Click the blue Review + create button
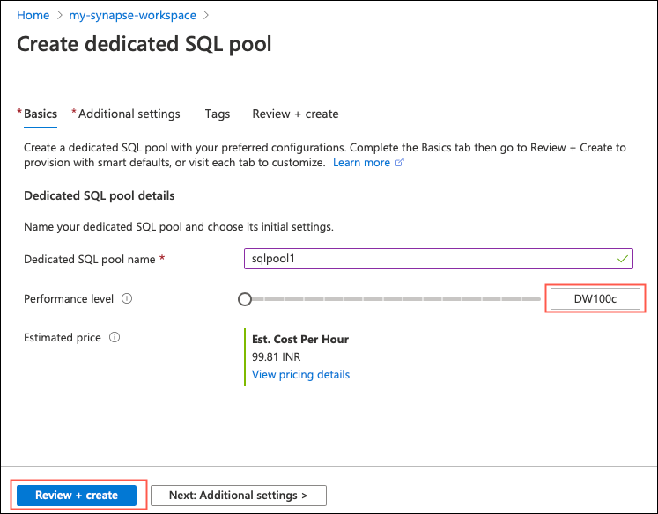This screenshot has height=514, width=658. (77, 496)
